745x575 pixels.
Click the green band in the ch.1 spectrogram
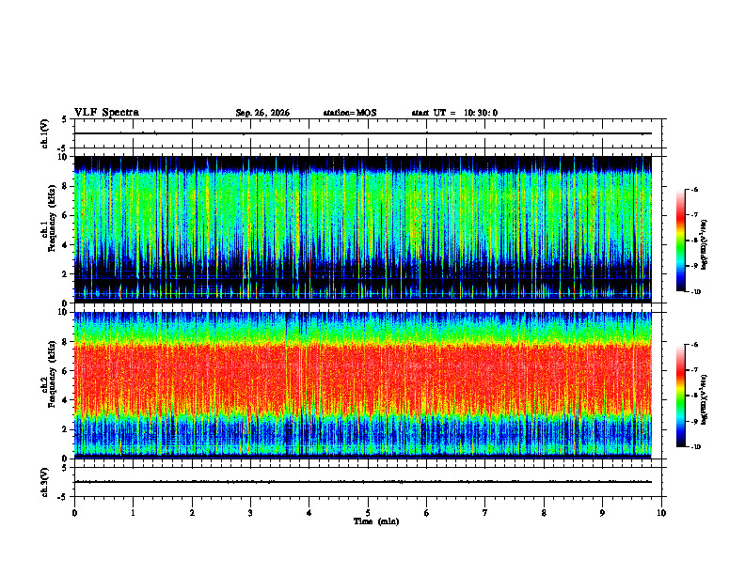pyautogui.click(x=363, y=209)
